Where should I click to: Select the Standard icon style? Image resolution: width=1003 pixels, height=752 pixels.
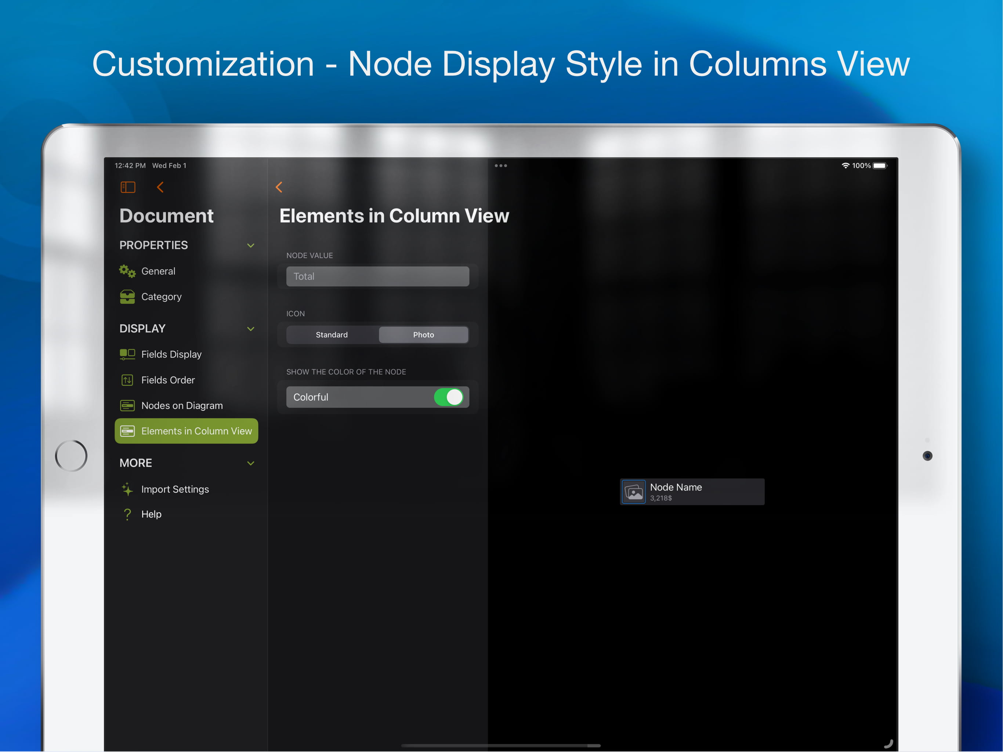click(x=332, y=335)
